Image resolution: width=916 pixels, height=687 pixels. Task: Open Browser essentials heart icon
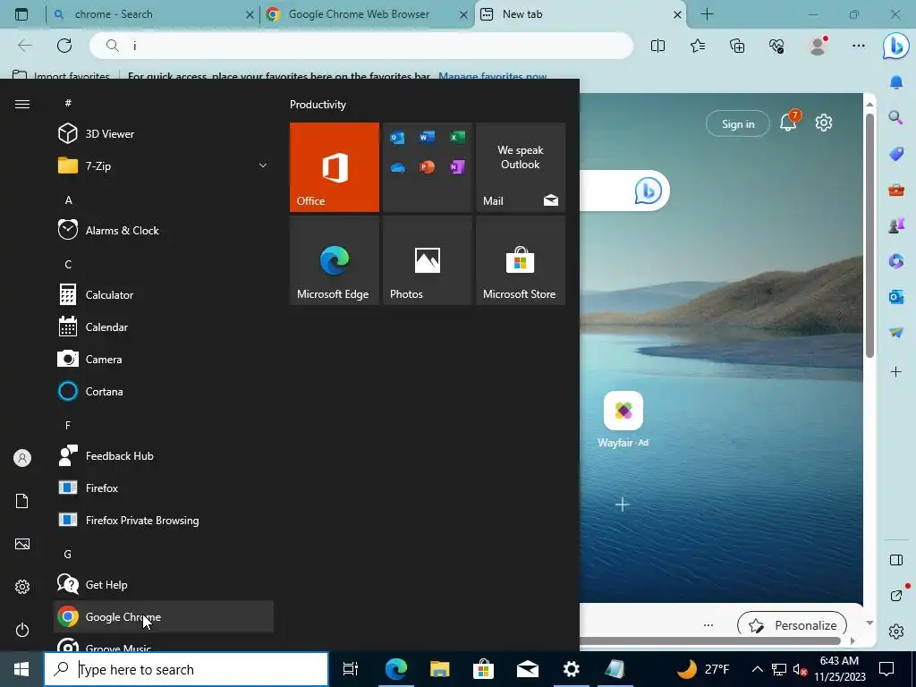pyautogui.click(x=776, y=46)
